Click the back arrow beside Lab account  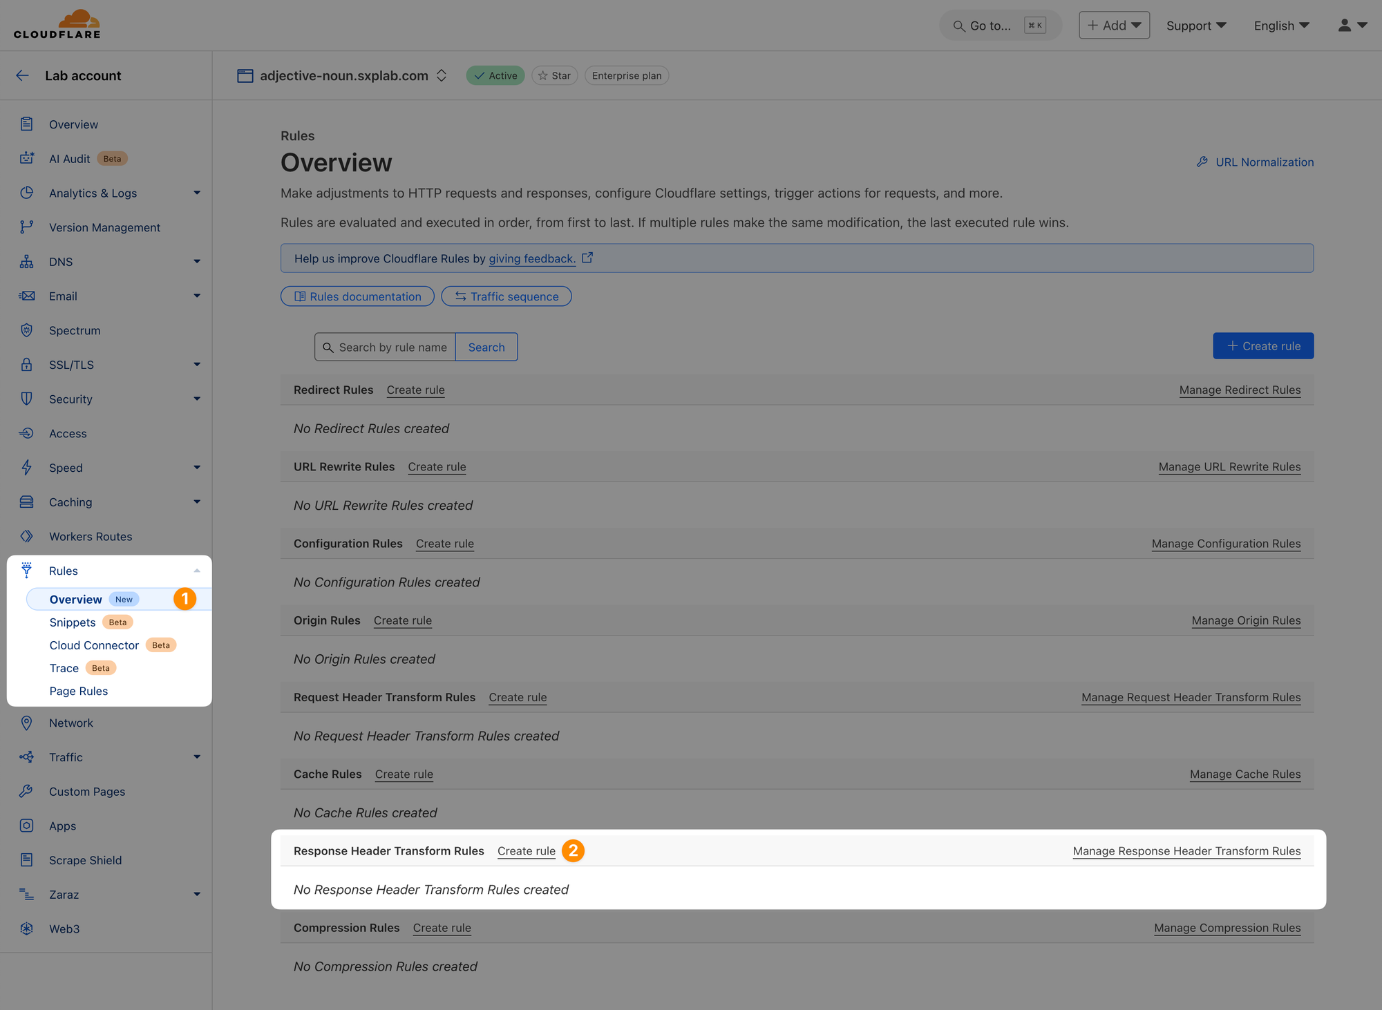23,75
